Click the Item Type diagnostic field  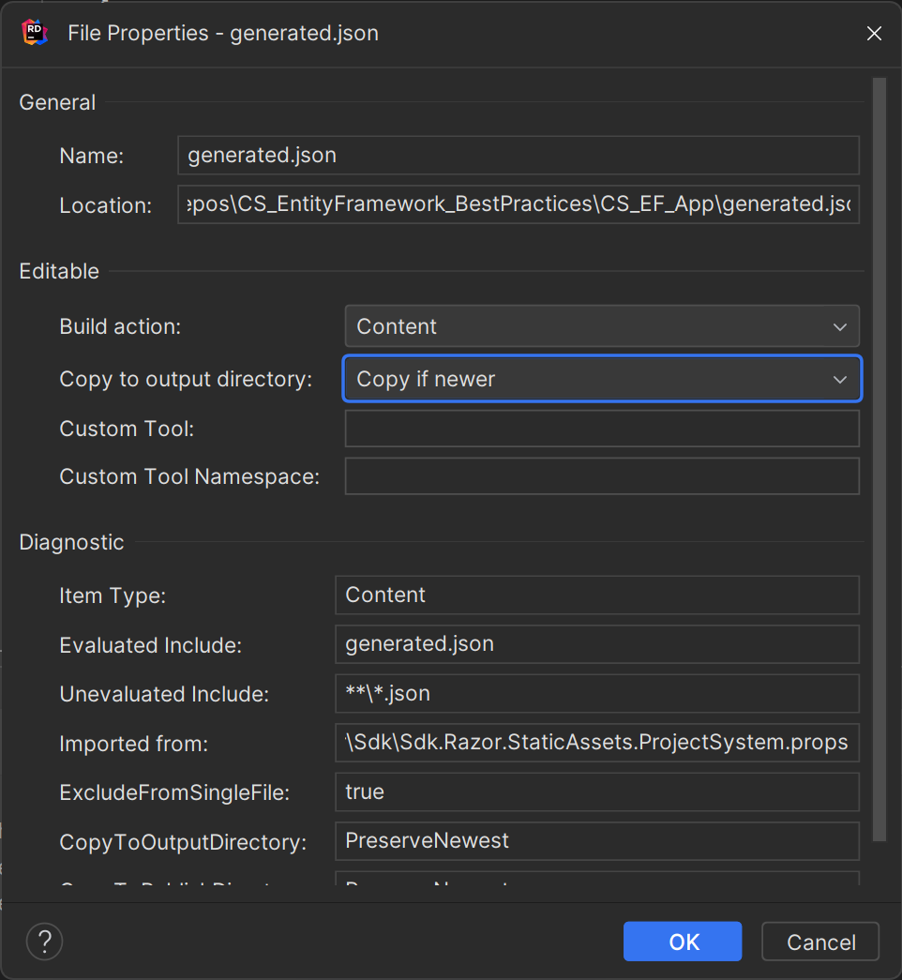click(596, 596)
